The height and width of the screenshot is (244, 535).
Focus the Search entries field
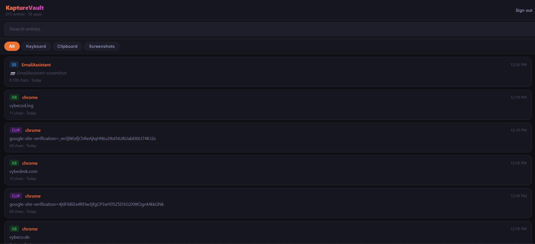tap(269, 29)
